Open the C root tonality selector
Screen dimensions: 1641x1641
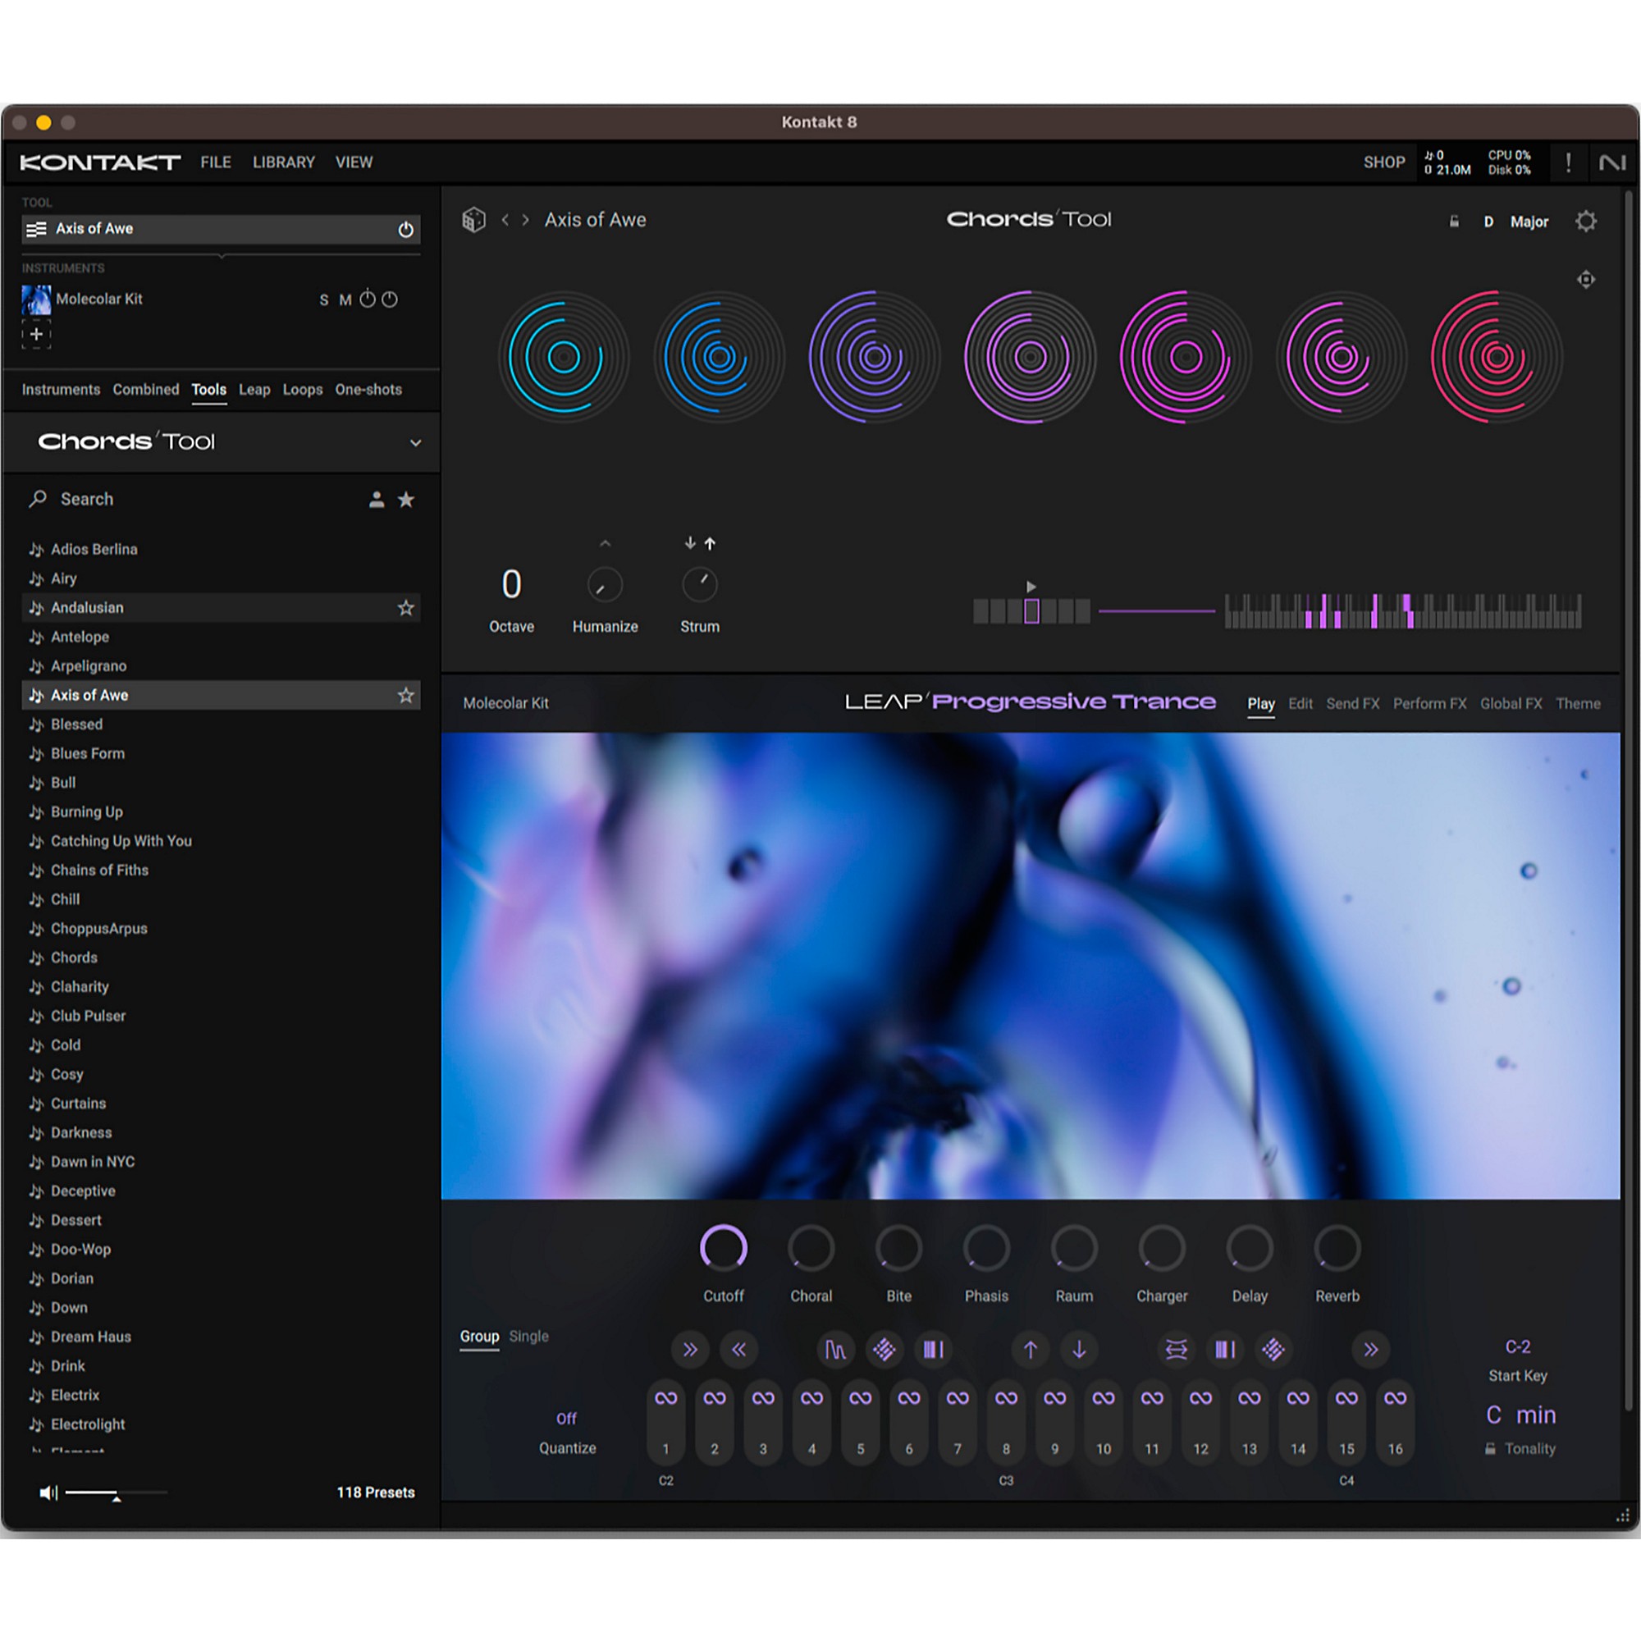point(1493,1415)
